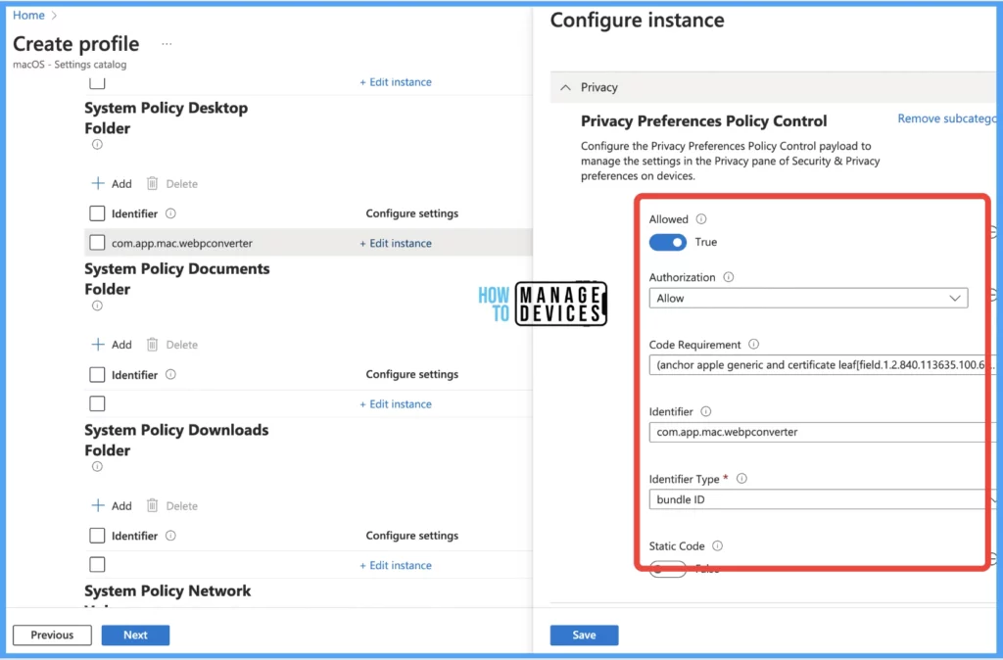Click the Next button
This screenshot has width=1003, height=660.
tap(135, 636)
